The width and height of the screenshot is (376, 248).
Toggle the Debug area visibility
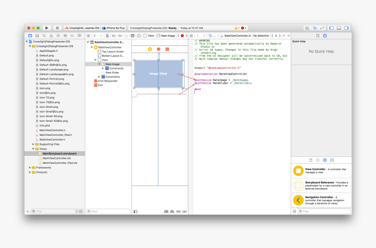tap(339, 28)
